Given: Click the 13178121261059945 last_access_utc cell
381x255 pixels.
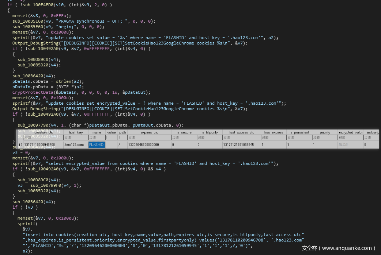Looking at the screenshot, I should pos(238,145).
